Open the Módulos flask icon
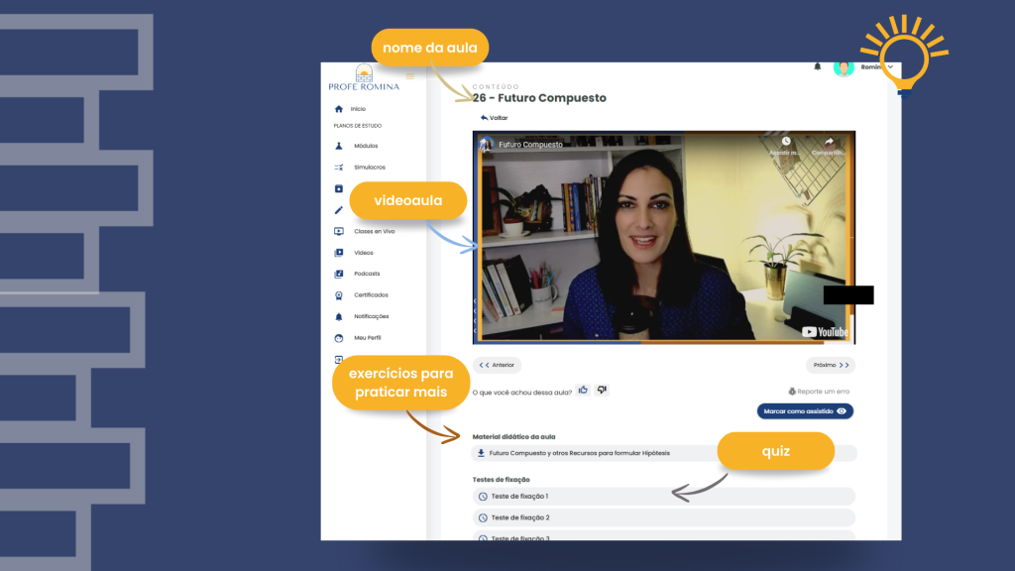Image resolution: width=1015 pixels, height=571 pixels. pos(339,146)
